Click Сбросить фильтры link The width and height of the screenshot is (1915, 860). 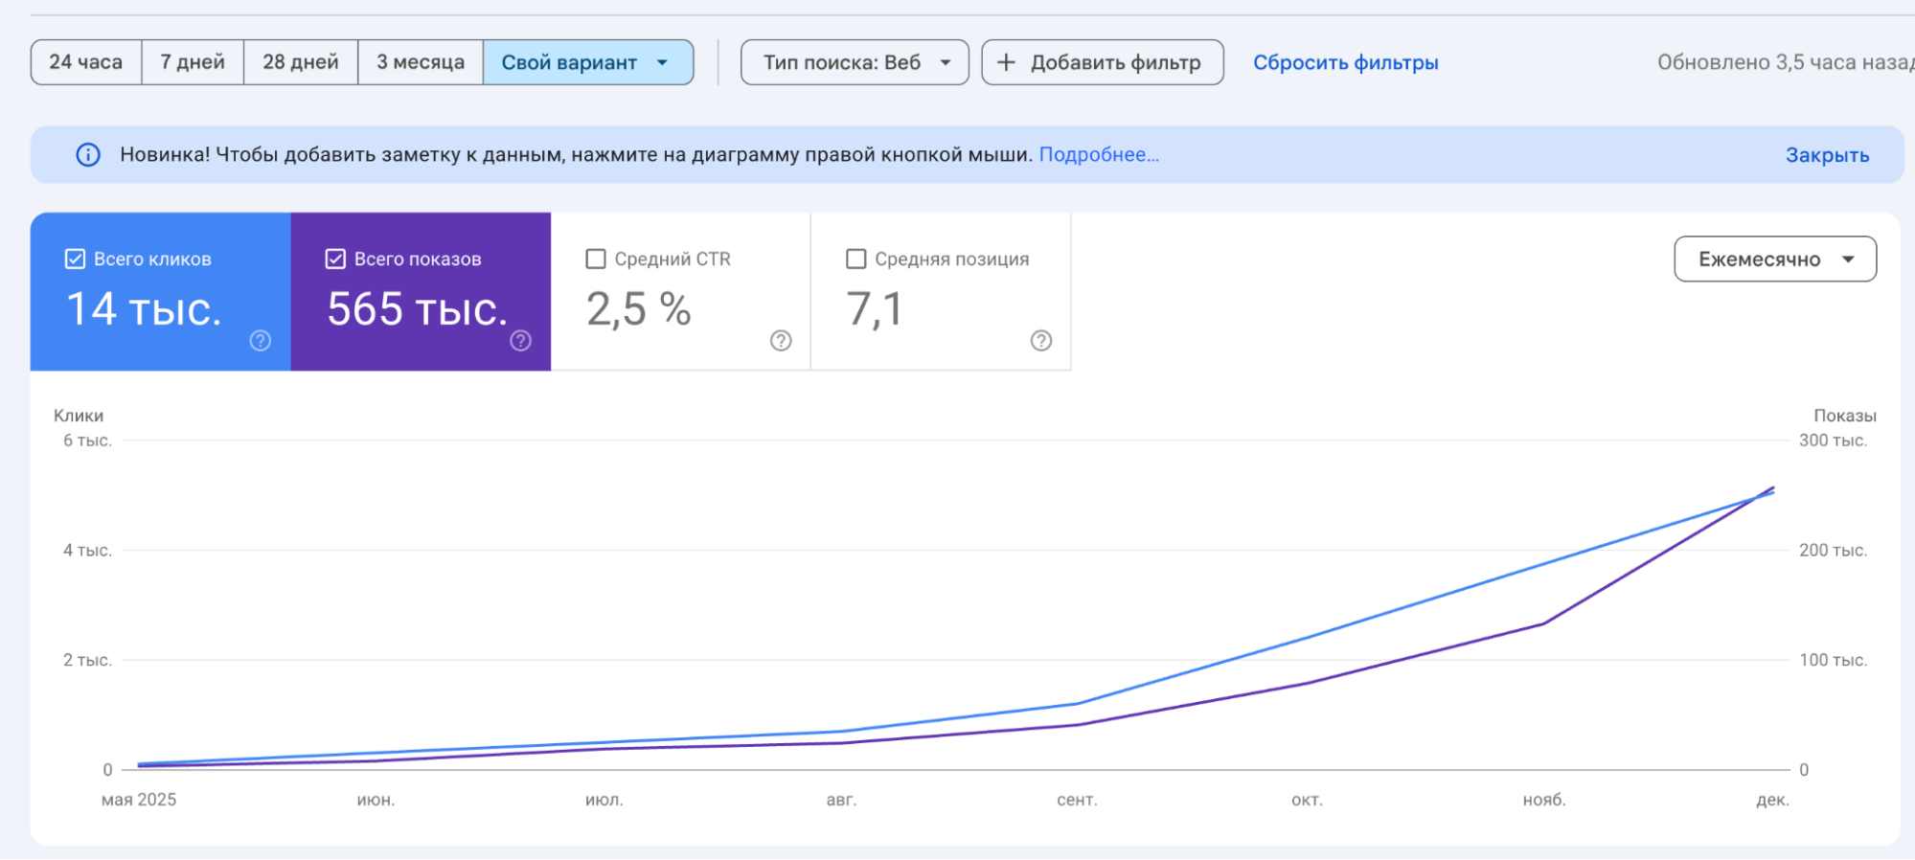click(1345, 63)
